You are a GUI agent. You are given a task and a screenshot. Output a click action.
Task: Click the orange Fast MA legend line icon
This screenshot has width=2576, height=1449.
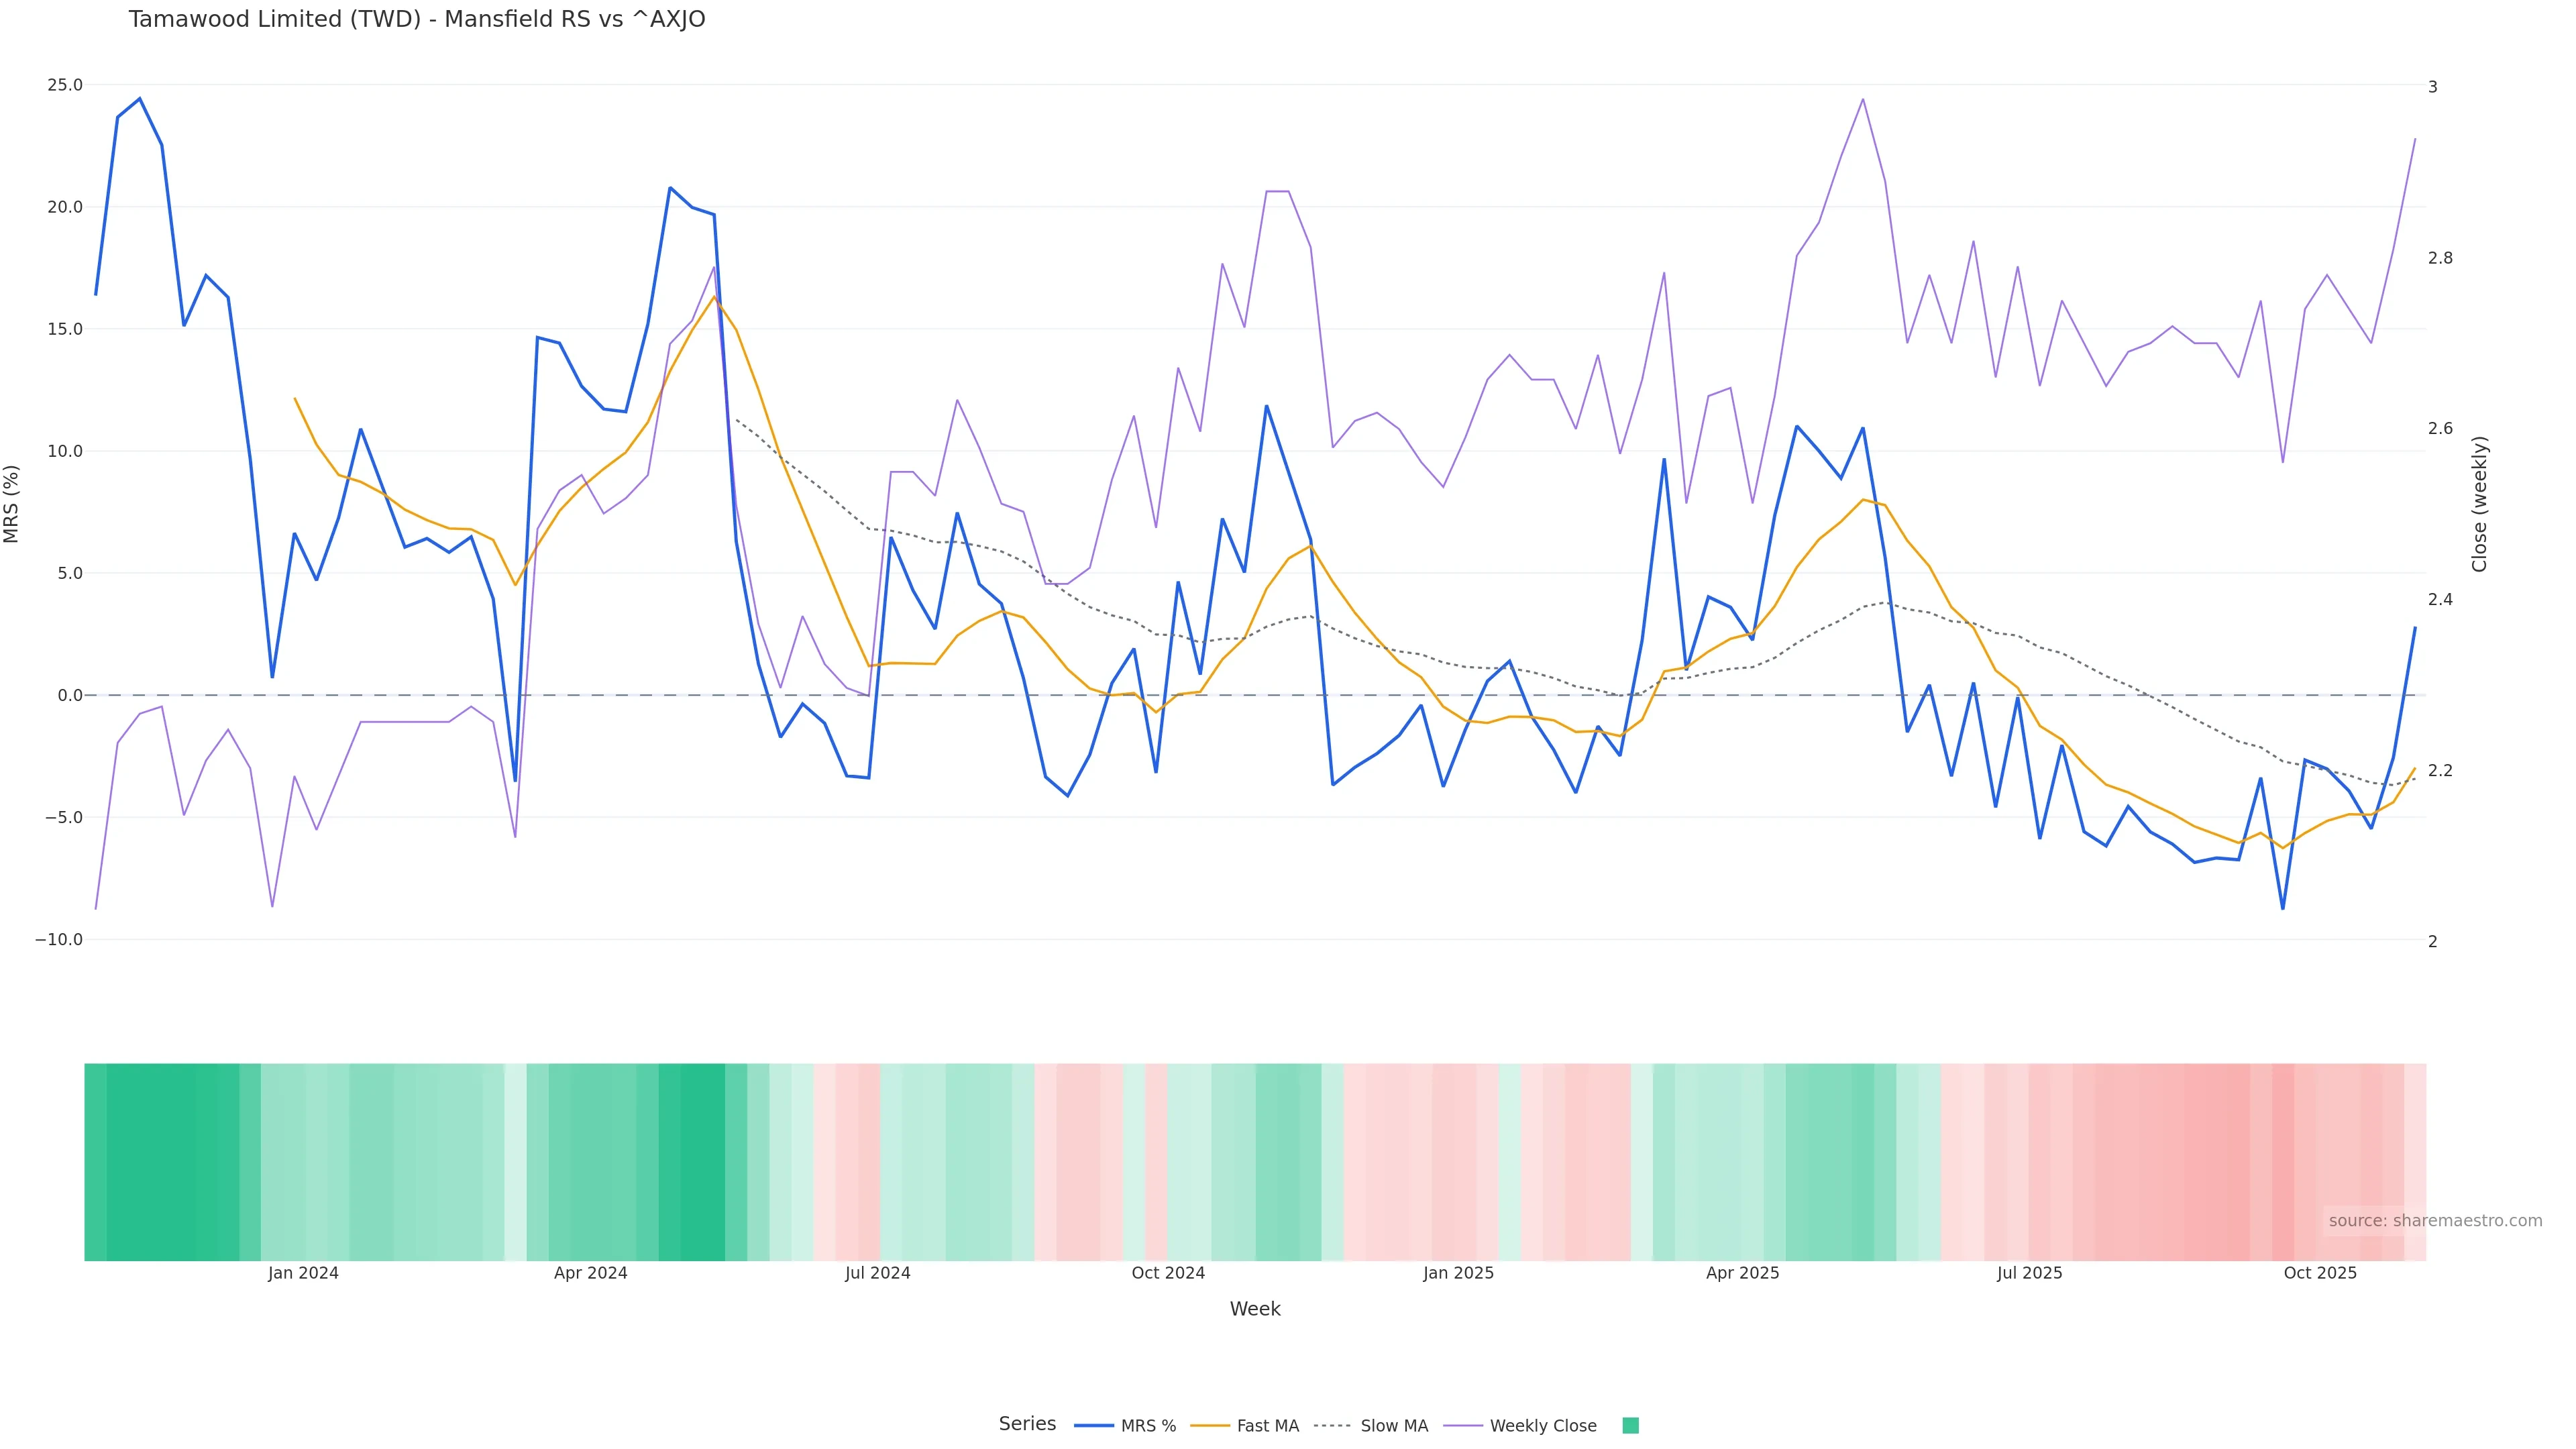[1210, 1426]
